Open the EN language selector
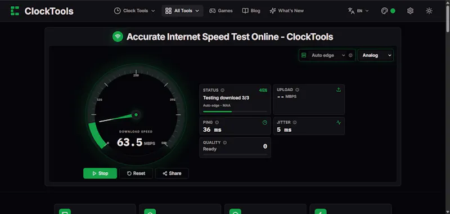450x214 pixels. coord(358,11)
